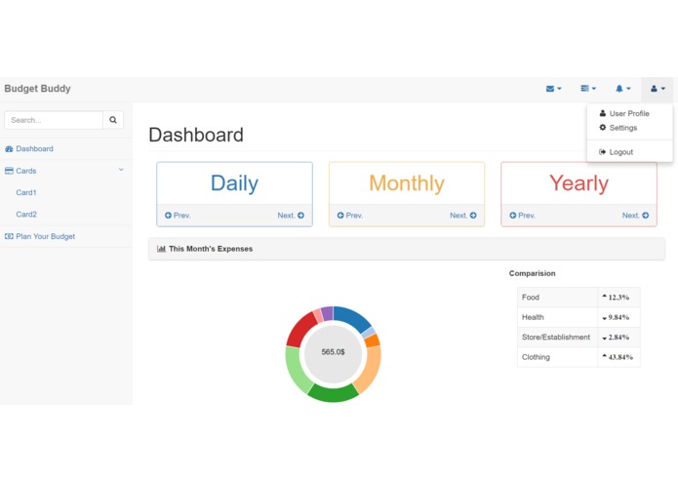Click the Plan Your Budget money icon
This screenshot has height=482, width=678.
(x=9, y=236)
